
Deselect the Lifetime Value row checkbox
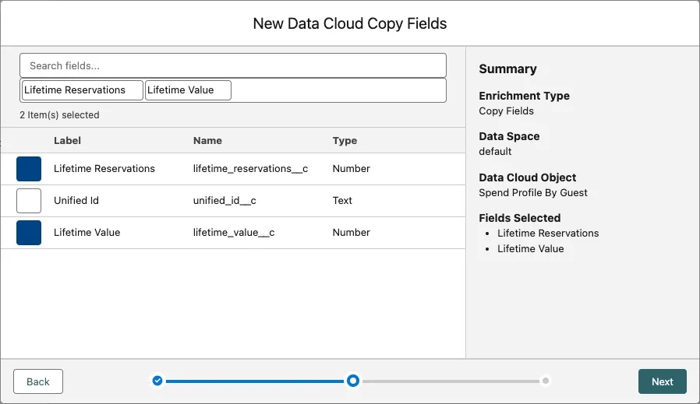(29, 233)
